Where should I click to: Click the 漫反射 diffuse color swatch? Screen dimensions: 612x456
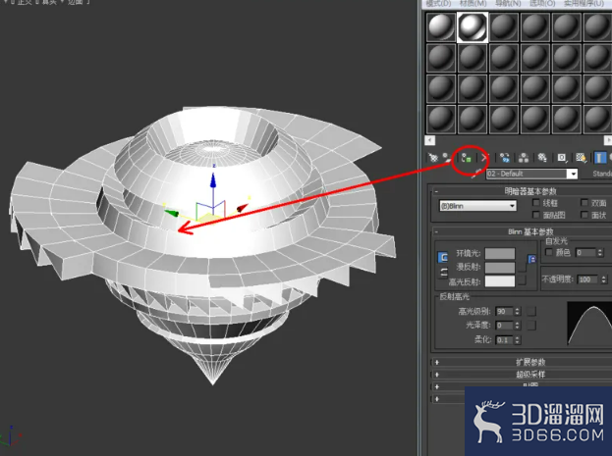(x=500, y=268)
